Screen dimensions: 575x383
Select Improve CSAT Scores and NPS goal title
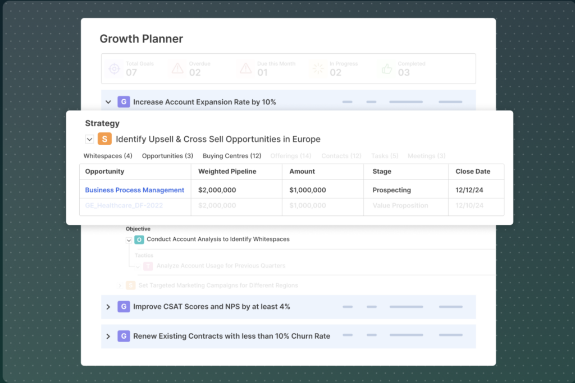(212, 307)
